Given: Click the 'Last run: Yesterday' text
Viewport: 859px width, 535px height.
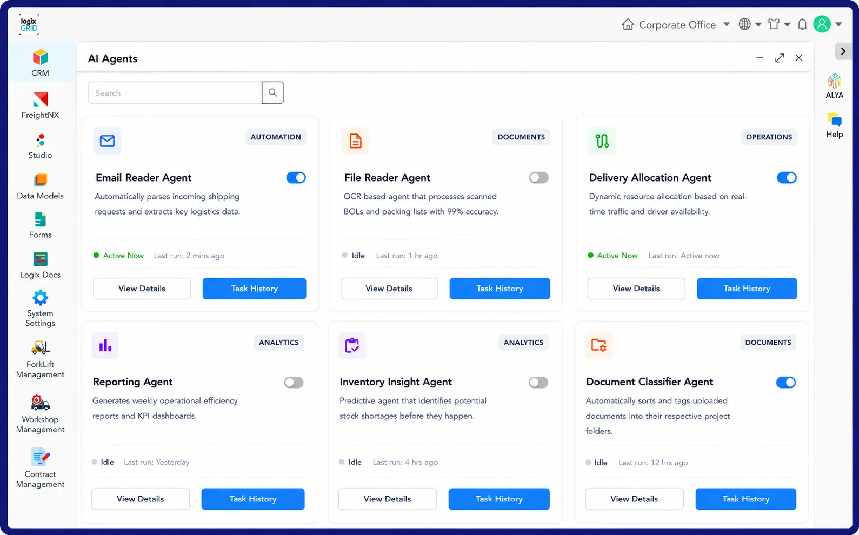Looking at the screenshot, I should point(157,462).
